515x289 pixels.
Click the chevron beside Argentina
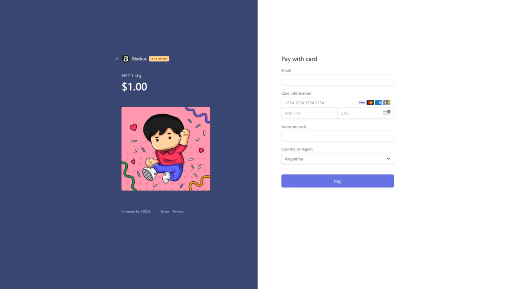388,159
